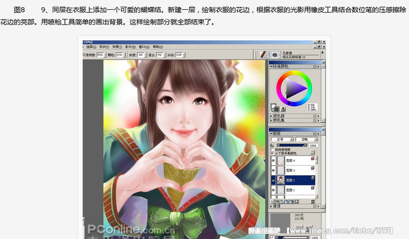The image size is (409, 239).
Task: Click the 图层 1 layer type icon
Action: pyautogui.click(x=312, y=188)
